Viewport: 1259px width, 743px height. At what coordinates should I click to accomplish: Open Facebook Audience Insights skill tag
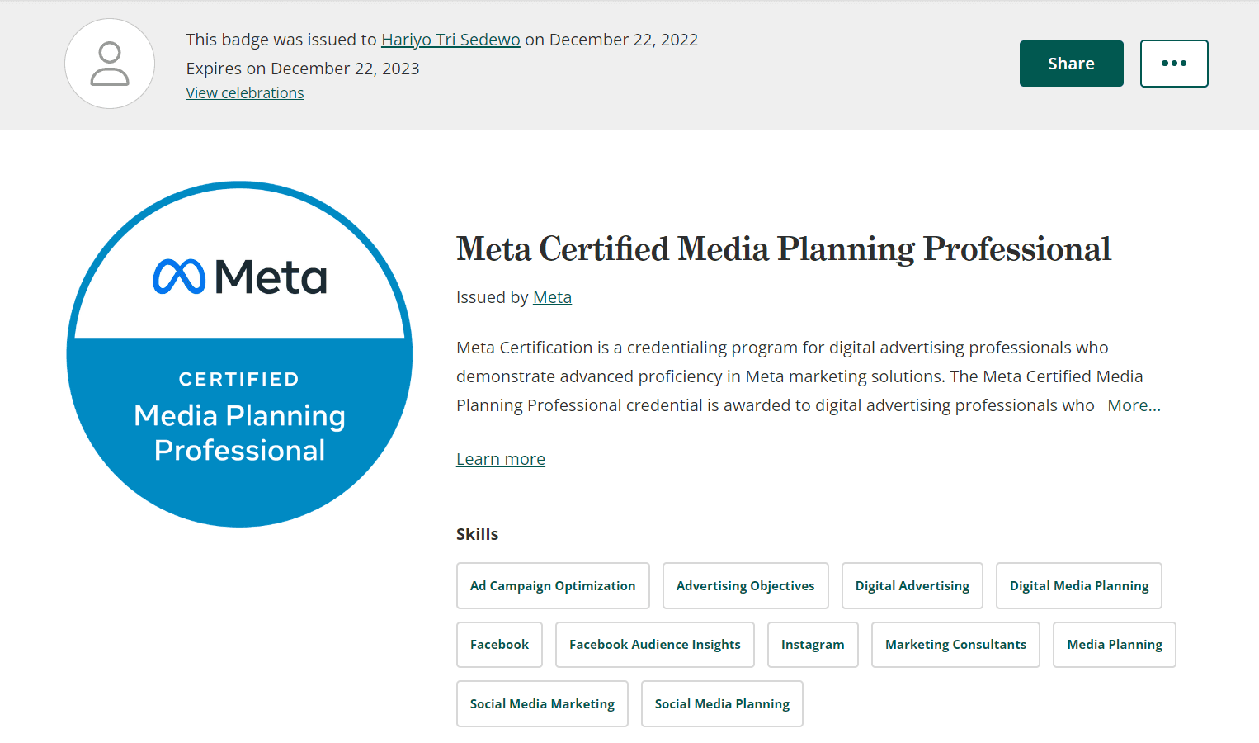[655, 645]
